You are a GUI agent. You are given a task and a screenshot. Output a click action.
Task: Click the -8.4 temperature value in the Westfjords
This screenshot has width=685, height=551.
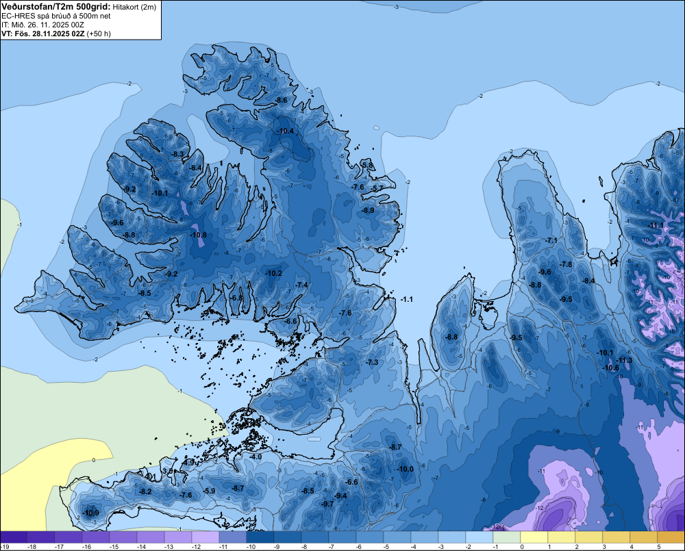pyautogui.click(x=195, y=168)
